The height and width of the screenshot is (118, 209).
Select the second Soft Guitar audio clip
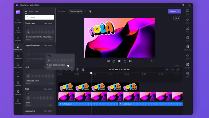[150, 104]
